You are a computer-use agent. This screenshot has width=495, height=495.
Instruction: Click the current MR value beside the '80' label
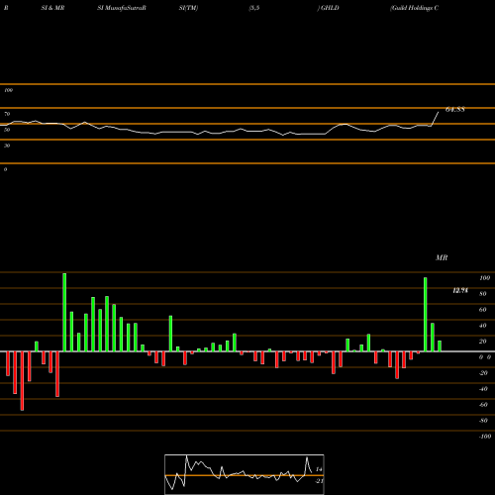pos(460,290)
